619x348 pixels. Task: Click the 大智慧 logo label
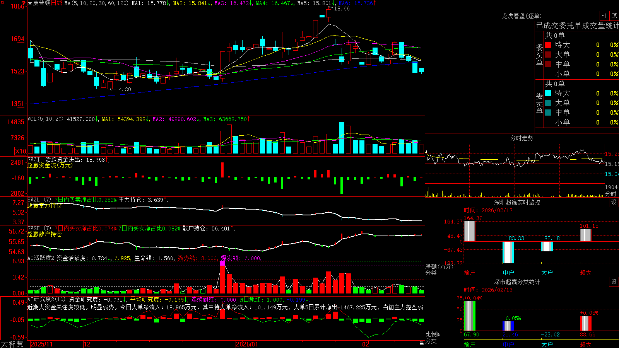pyautogui.click(x=12, y=344)
